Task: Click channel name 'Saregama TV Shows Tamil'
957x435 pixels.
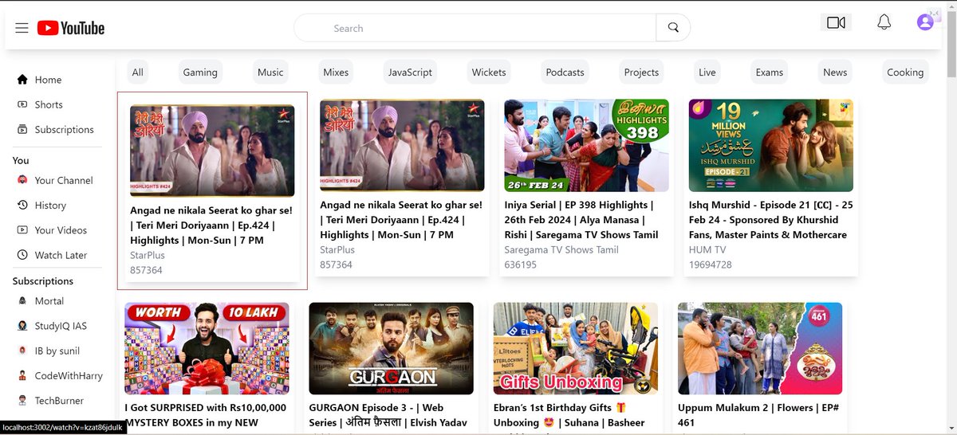Action: pyautogui.click(x=561, y=249)
